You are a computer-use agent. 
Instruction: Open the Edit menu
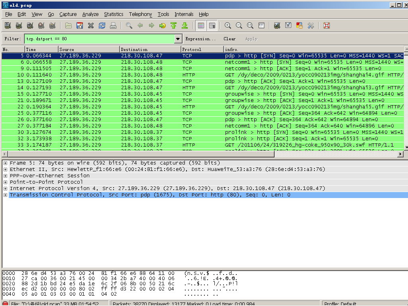[x=22, y=14]
